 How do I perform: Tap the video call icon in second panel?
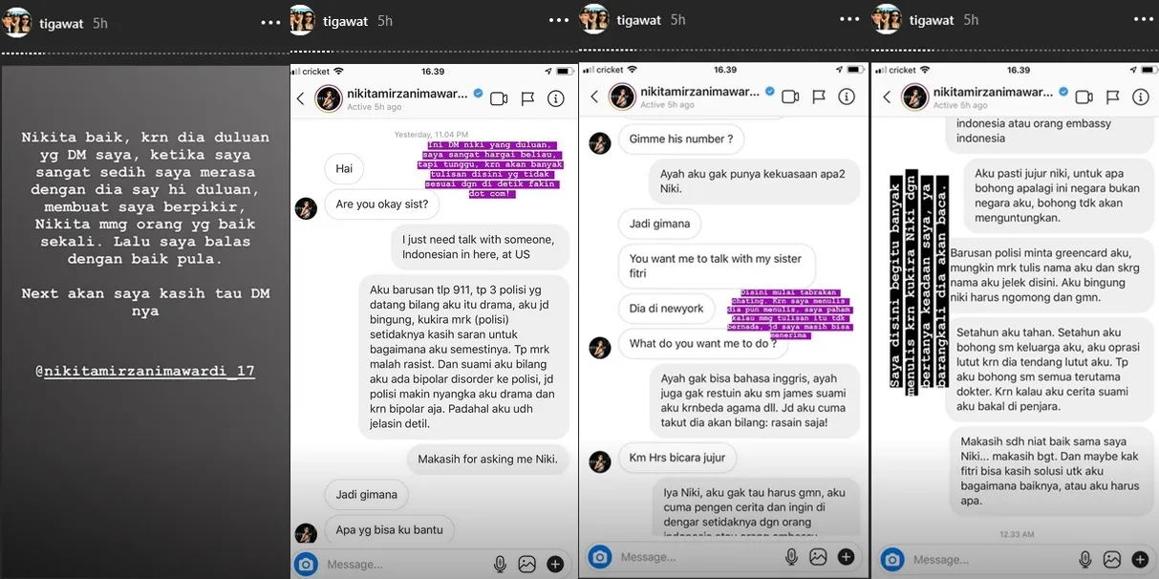(499, 98)
